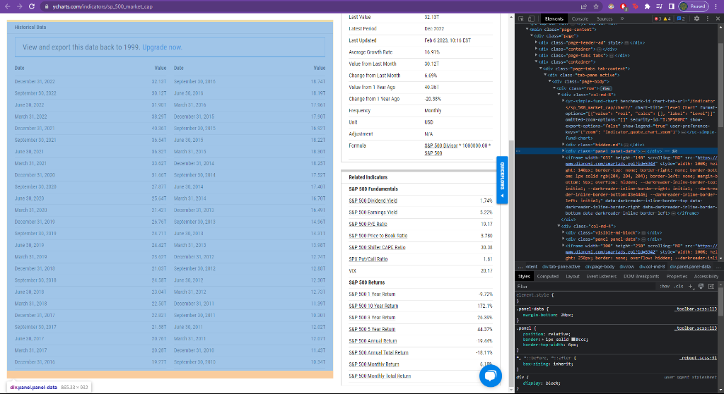Click the Upgrade now link
The image size is (724, 394).
(x=162, y=47)
